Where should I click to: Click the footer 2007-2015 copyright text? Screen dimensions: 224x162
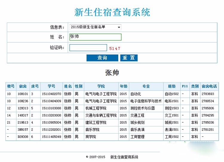coord(96,157)
